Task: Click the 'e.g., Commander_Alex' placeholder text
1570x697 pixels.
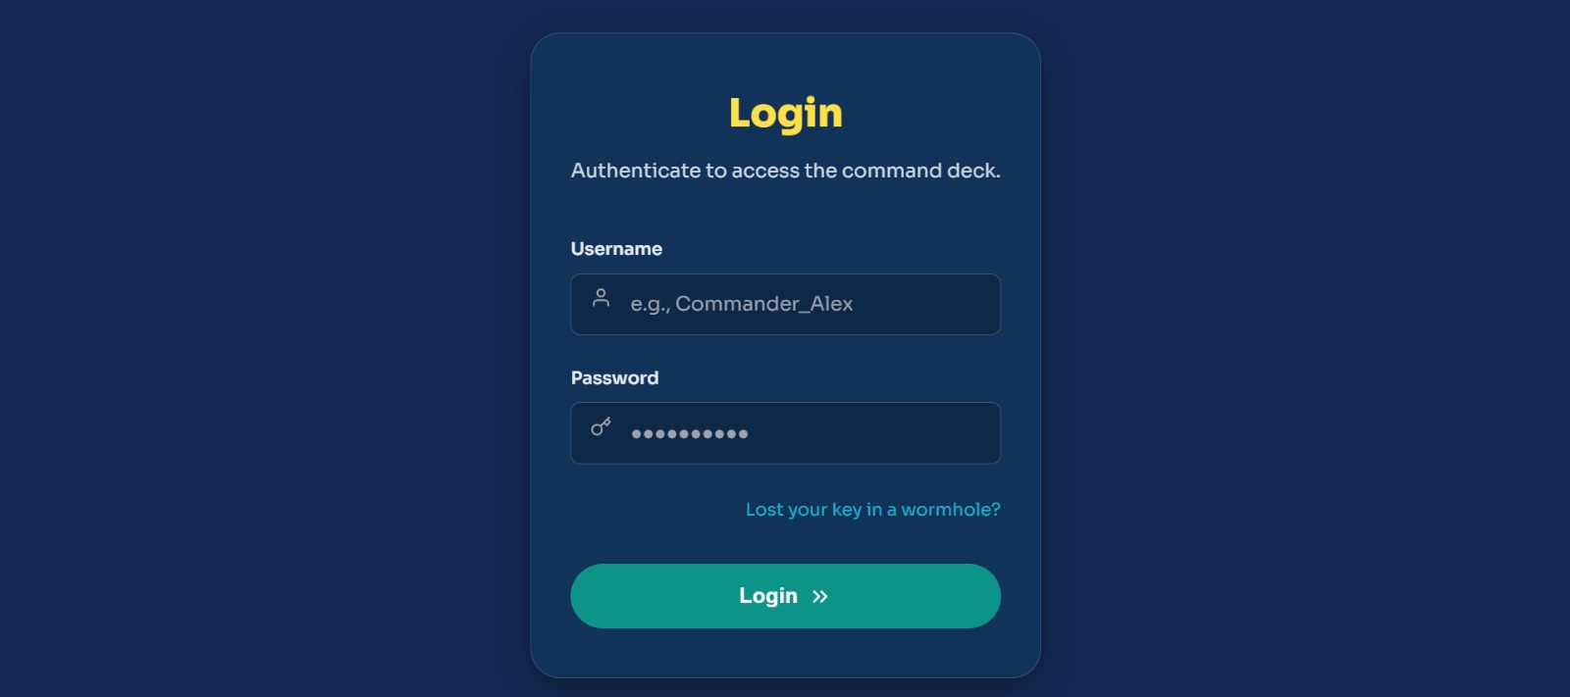Action: (x=742, y=304)
